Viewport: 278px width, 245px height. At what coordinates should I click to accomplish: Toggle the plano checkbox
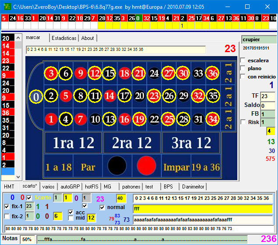243,68
